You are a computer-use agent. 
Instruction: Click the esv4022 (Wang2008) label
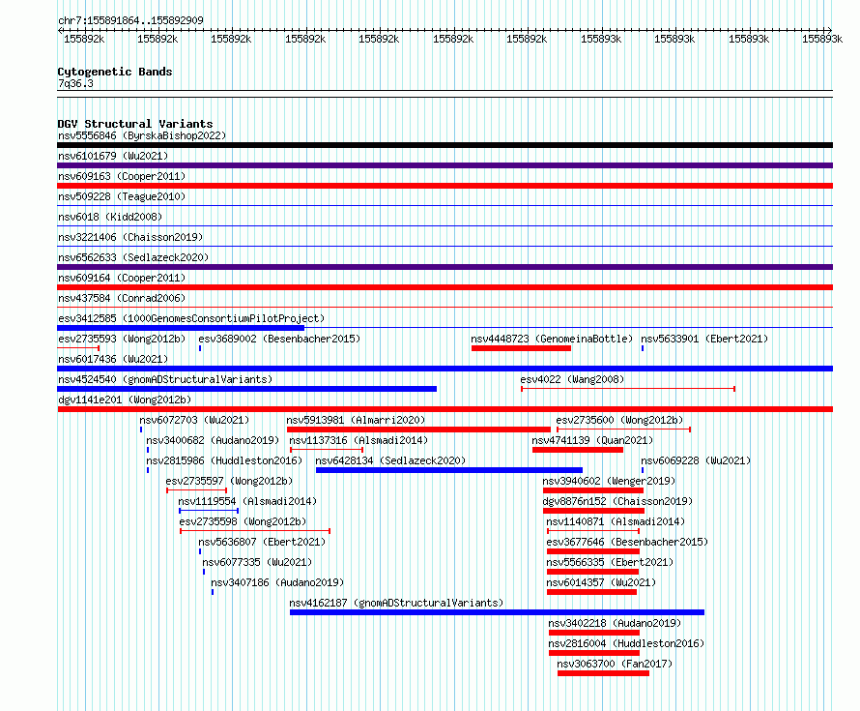pyautogui.click(x=572, y=379)
